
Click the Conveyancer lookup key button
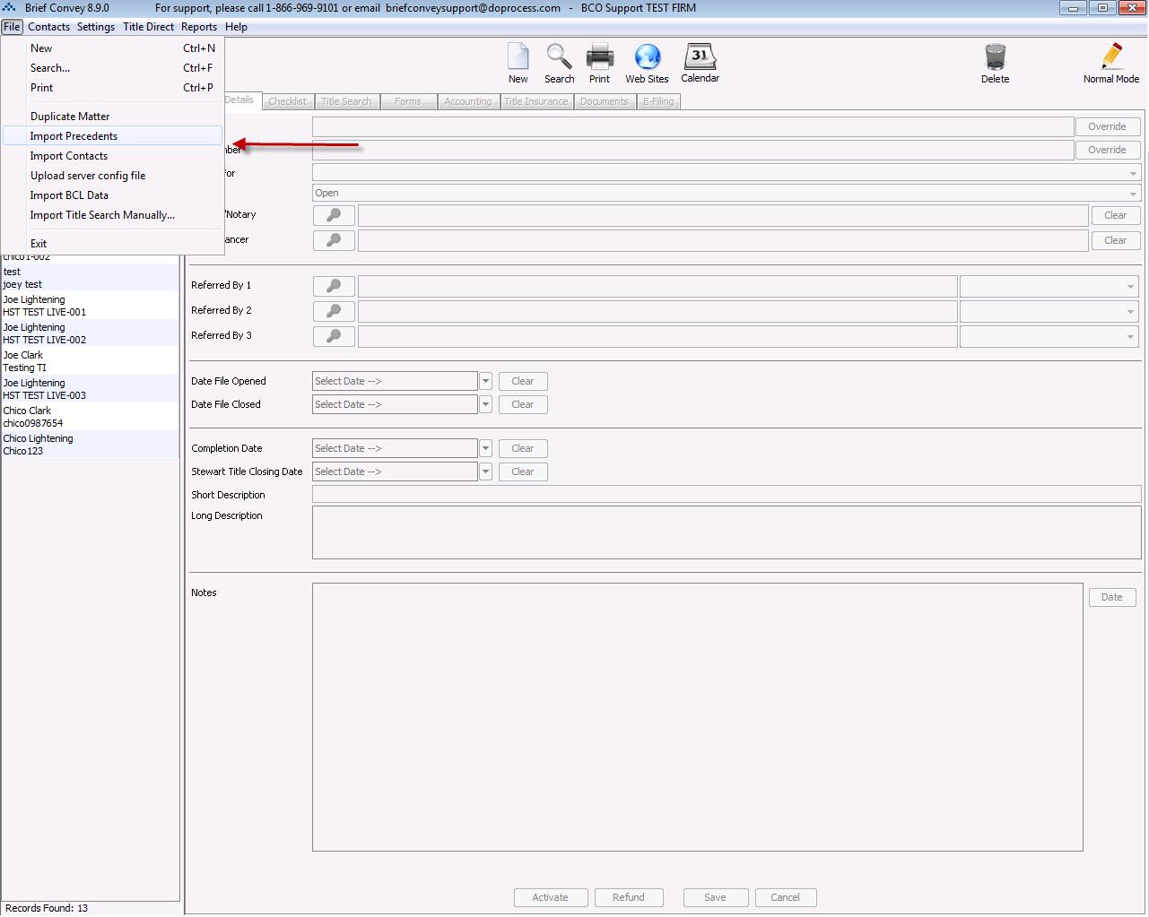tap(334, 240)
